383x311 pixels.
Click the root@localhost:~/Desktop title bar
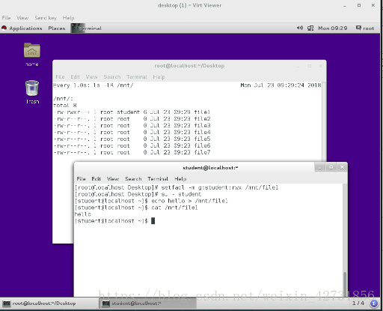(x=189, y=66)
